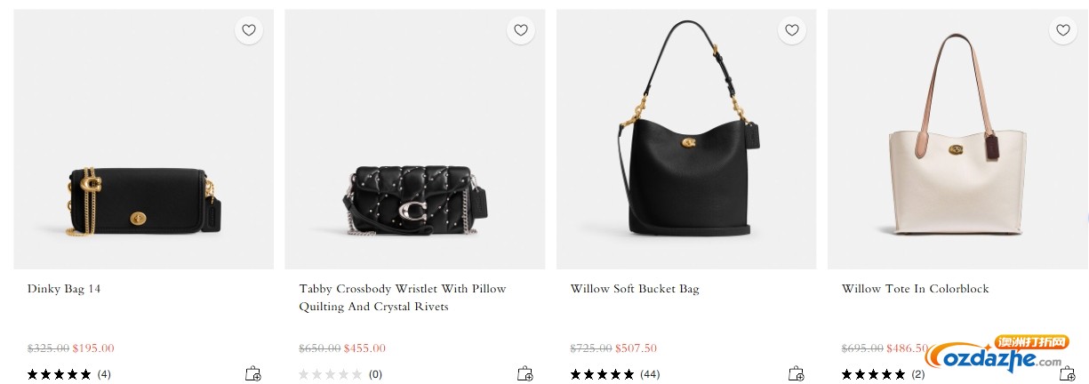The image size is (1089, 384).
Task: Save Willow Tote In Colorblock to favorites
Action: [x=1062, y=30]
